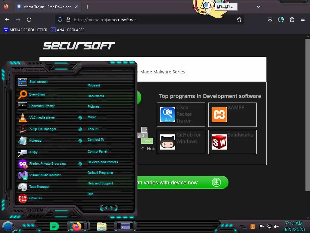Screen dimensions: 310x233
Task: Open MrBeast user folder
Action: click(x=94, y=85)
